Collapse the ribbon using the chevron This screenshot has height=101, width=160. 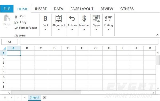pos(157,35)
